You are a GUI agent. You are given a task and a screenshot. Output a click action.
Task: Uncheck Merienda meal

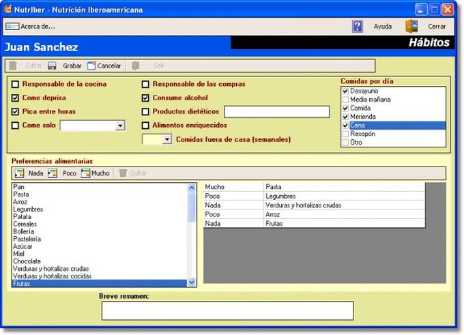tap(345, 117)
